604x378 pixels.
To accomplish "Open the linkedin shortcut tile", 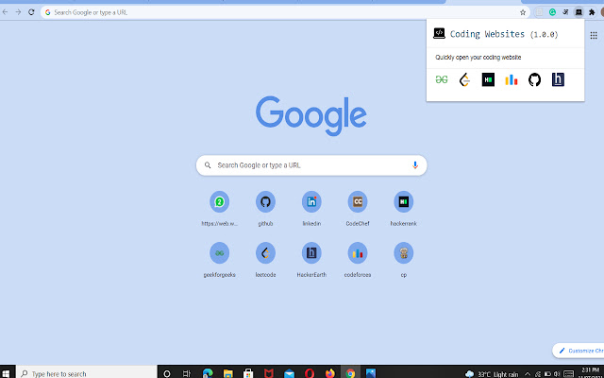I will click(311, 209).
